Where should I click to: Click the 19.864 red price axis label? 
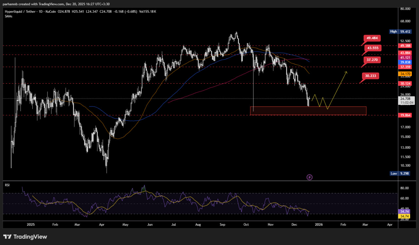[x=405, y=115]
